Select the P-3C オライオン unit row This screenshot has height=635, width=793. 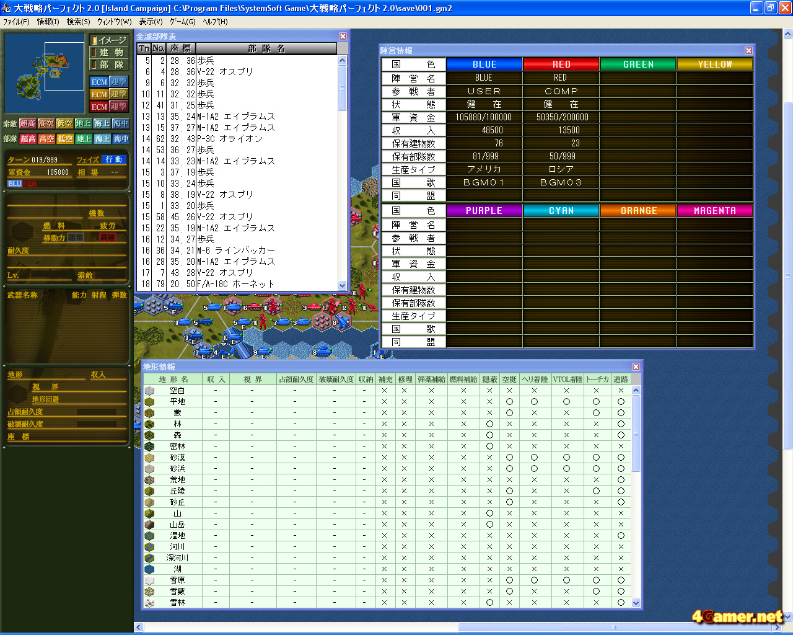[x=238, y=139]
